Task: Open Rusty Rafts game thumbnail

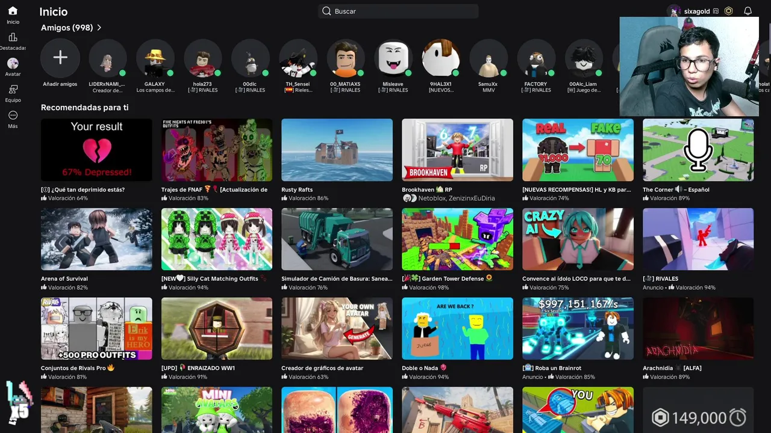Action: coord(337,150)
